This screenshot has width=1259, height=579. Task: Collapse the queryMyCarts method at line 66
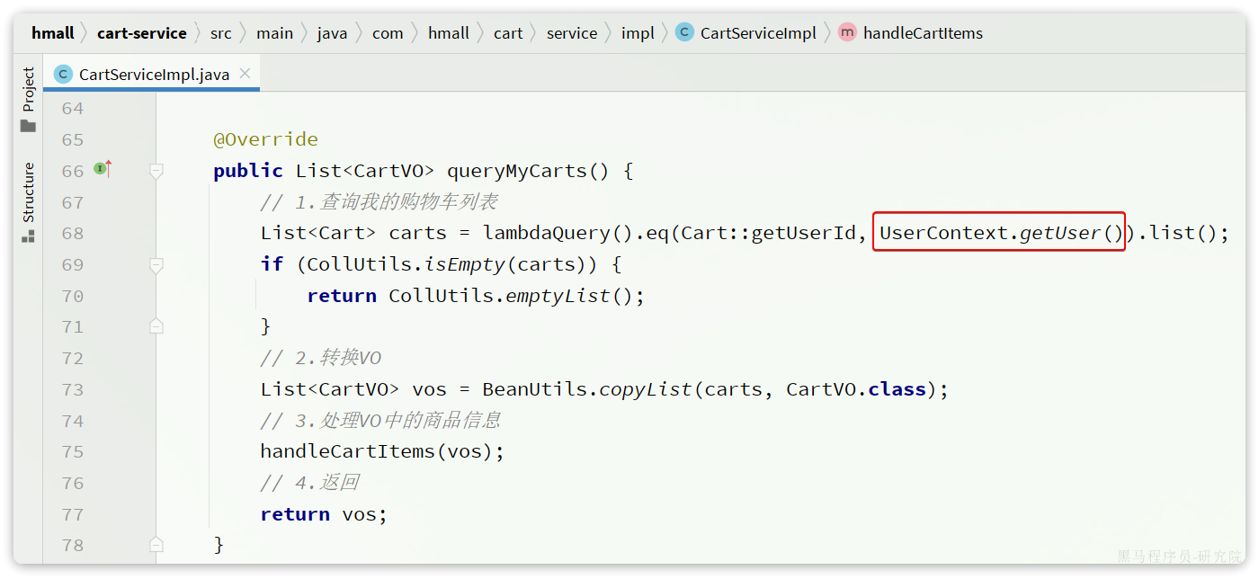(156, 171)
